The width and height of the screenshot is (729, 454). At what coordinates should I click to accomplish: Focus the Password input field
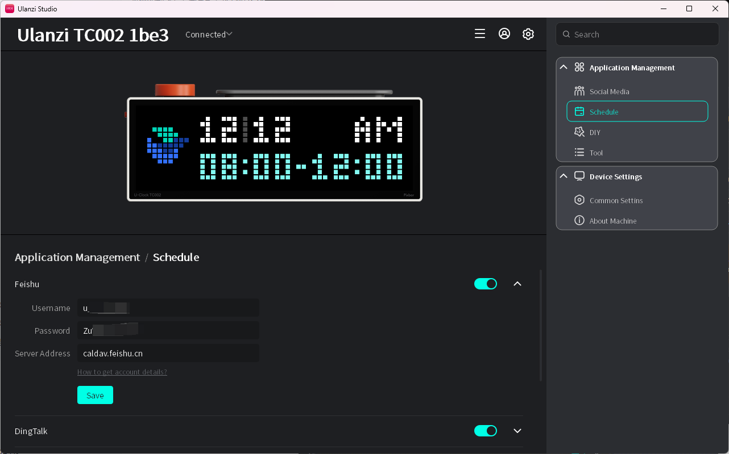click(x=168, y=330)
